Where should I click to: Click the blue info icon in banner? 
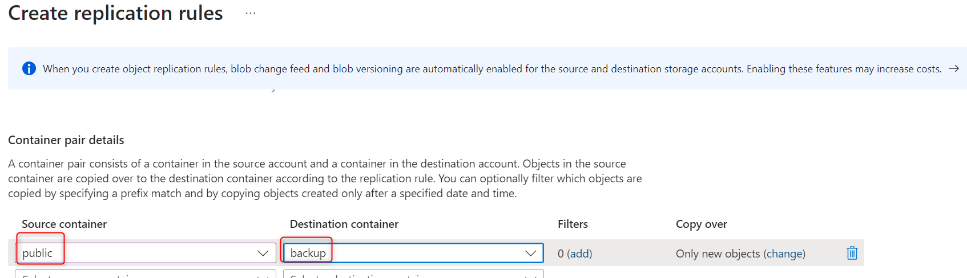[x=29, y=68]
